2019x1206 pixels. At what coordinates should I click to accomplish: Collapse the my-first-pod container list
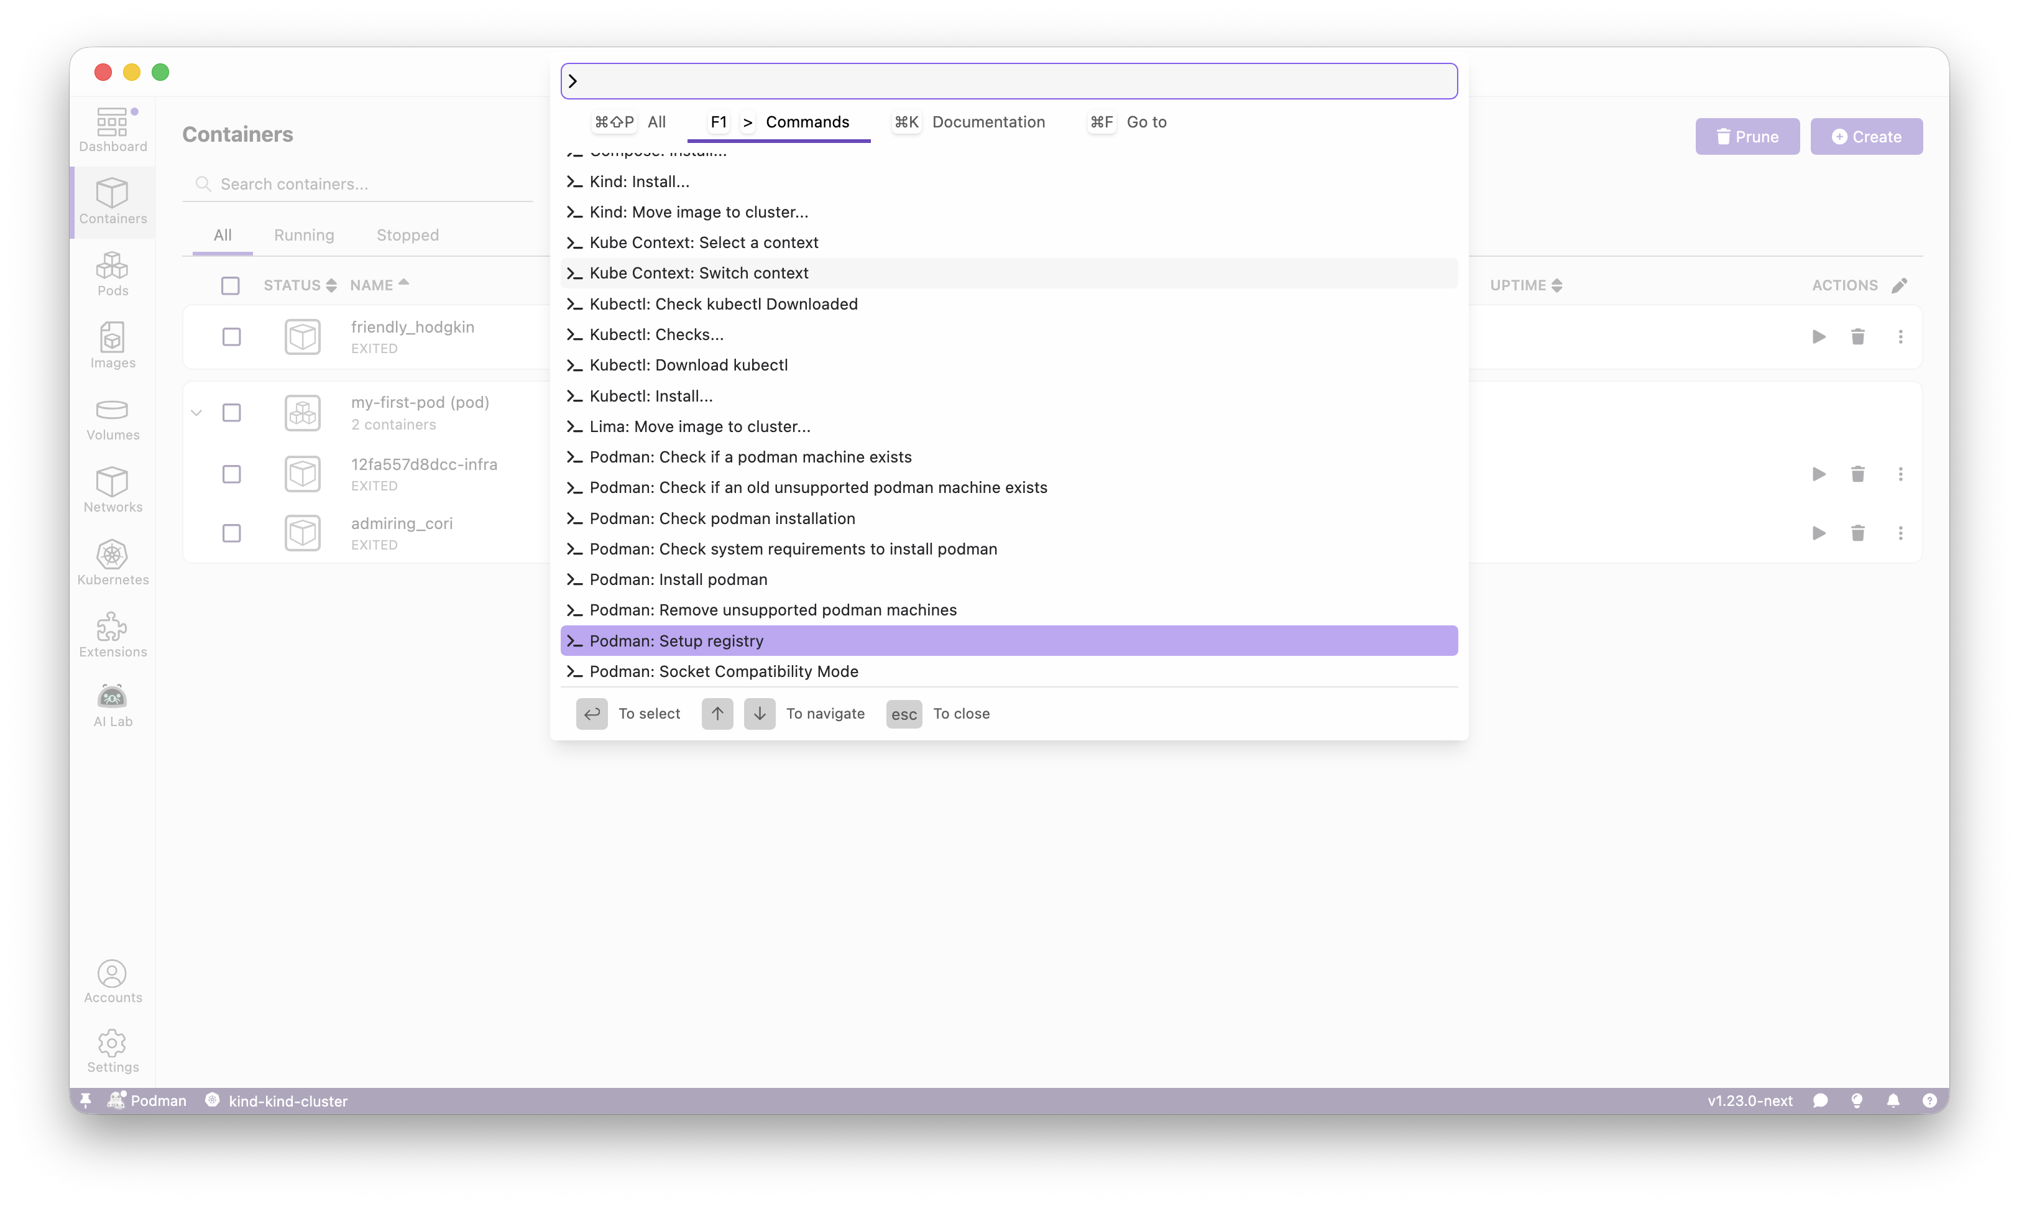point(196,412)
